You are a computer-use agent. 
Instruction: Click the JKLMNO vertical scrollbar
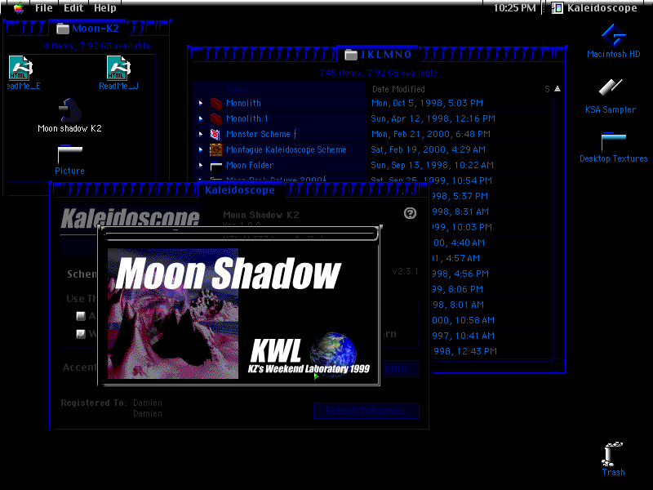click(557, 227)
